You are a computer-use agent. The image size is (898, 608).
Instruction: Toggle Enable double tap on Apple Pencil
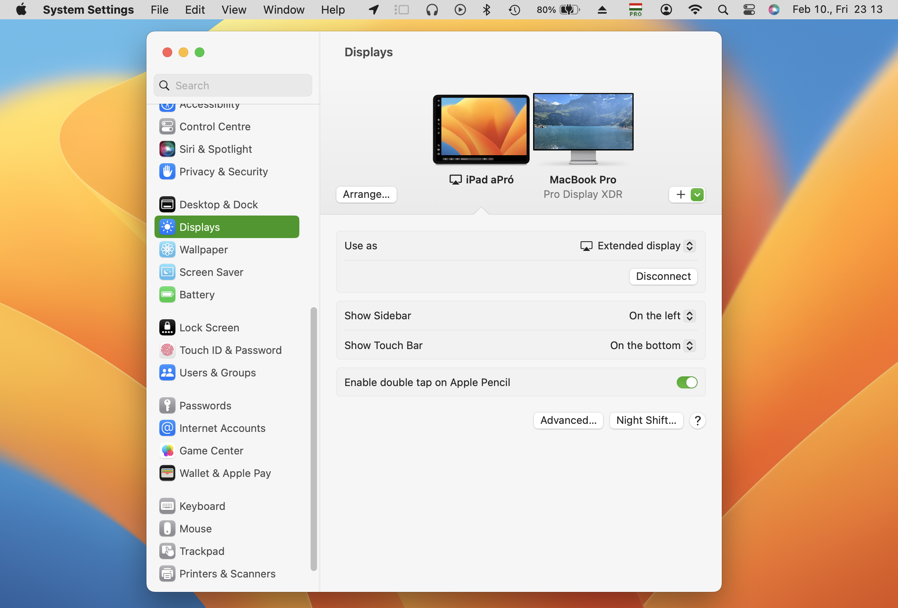click(686, 382)
